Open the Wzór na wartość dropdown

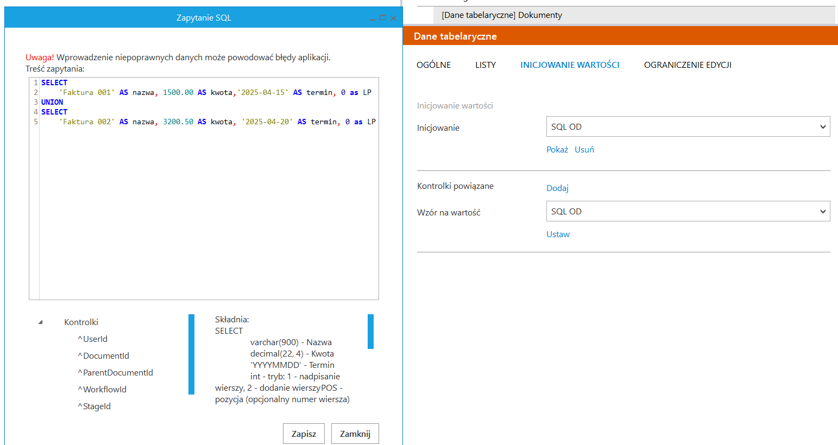(x=688, y=211)
